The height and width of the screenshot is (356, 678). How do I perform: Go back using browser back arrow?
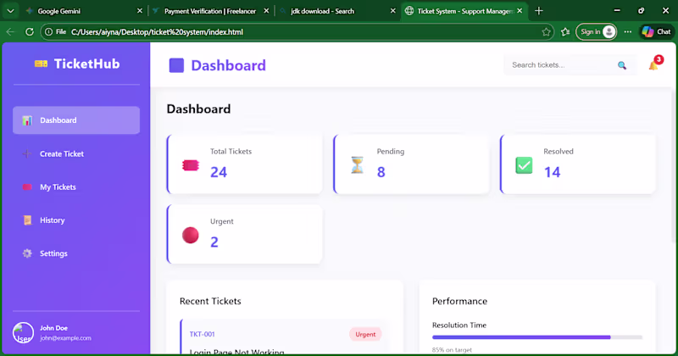pyautogui.click(x=10, y=31)
